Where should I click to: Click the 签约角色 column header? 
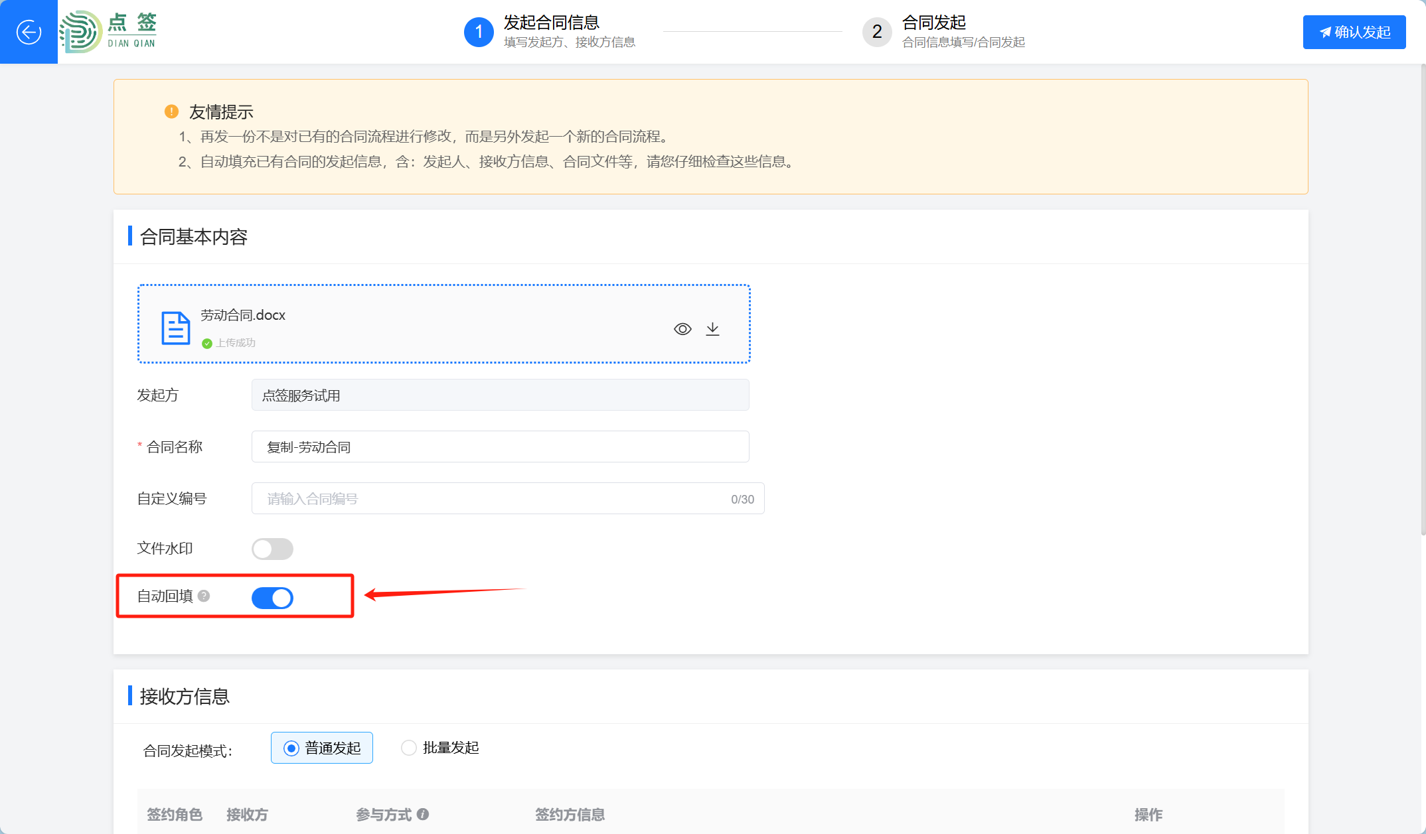pos(175,814)
